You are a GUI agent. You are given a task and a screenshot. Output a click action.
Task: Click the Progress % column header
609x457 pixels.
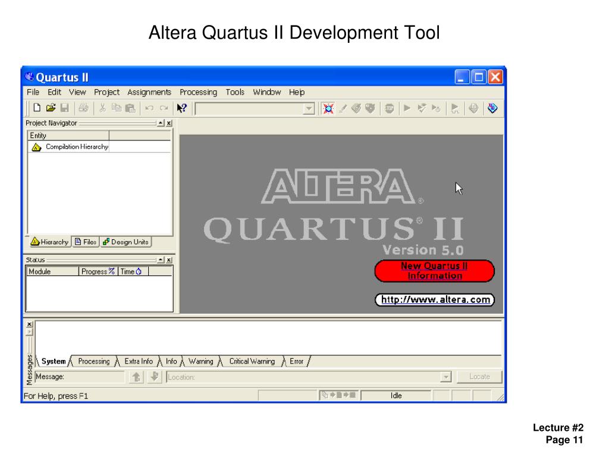tap(98, 271)
